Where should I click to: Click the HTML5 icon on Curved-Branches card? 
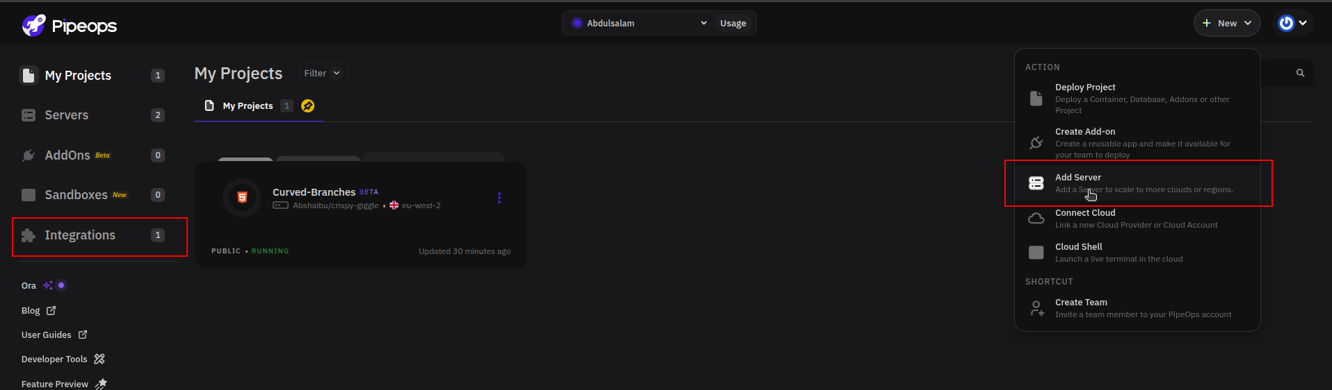(x=242, y=197)
